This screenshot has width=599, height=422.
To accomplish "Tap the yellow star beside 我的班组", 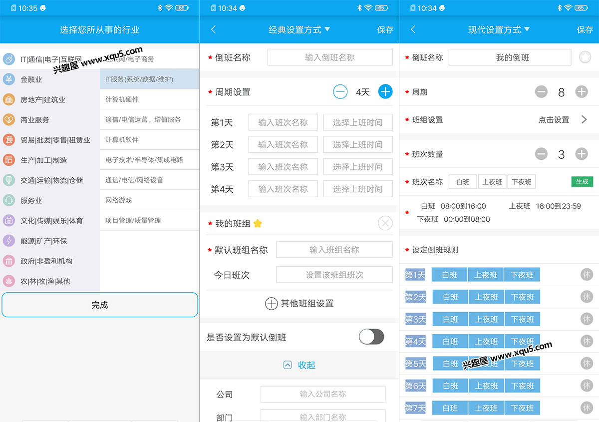I will tap(258, 223).
